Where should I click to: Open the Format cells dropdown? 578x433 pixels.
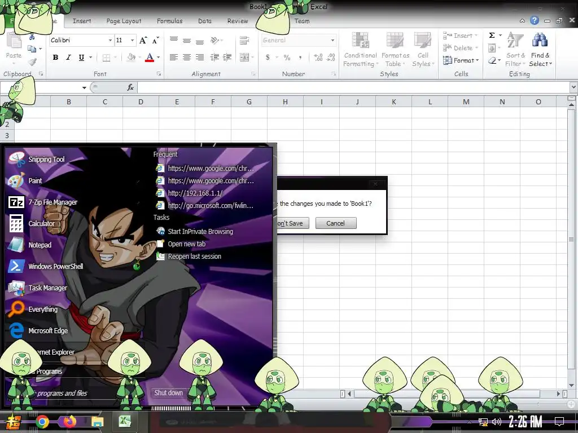pyautogui.click(x=461, y=60)
